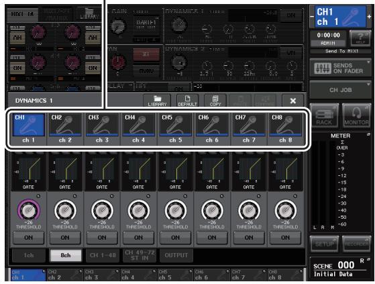The width and height of the screenshot is (375, 284).
Task: Toggle ch 3 dynamics ON button
Action: tap(102, 238)
